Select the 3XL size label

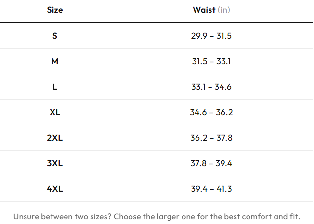point(55,163)
